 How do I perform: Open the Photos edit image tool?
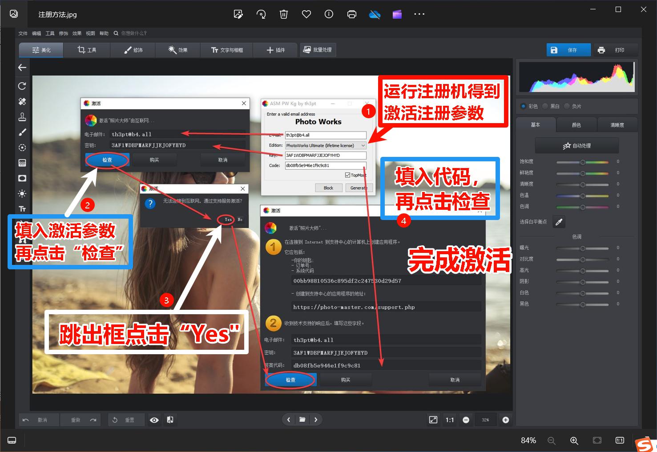[238, 14]
